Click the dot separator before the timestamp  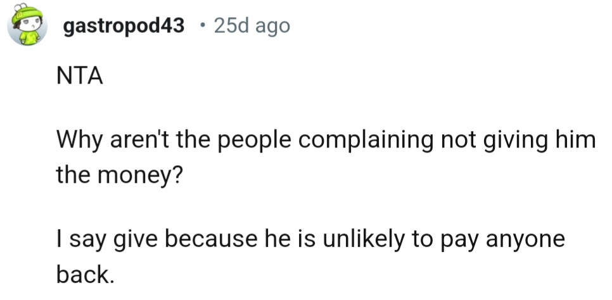[202, 26]
